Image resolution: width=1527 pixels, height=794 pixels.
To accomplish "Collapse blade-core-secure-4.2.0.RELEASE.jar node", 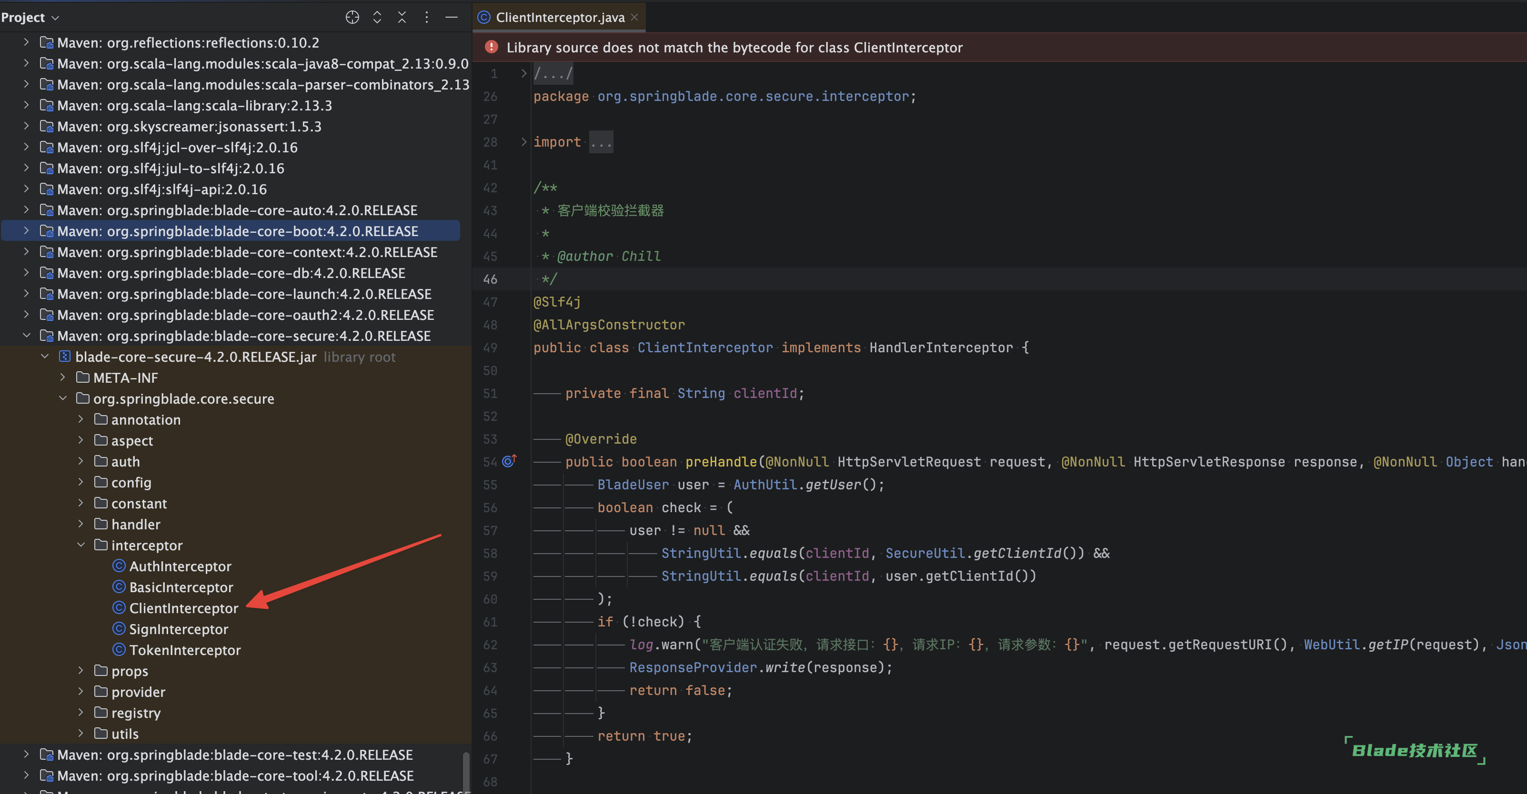I will [x=45, y=356].
